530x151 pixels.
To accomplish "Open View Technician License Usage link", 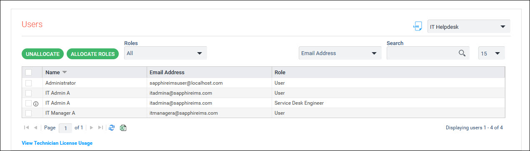I will (x=57, y=143).
